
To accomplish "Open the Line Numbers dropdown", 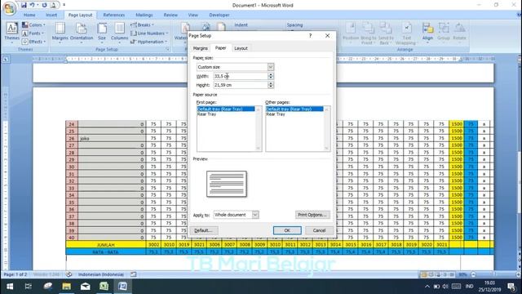I will point(149,33).
